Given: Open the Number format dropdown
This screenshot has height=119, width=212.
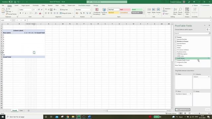Looking at the screenshot, I should coord(90,10).
